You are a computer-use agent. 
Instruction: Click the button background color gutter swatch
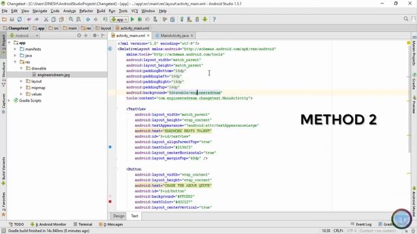coord(110,196)
